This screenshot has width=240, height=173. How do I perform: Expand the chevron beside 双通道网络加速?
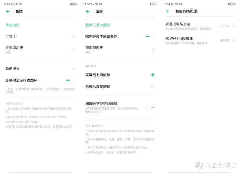click(234, 26)
